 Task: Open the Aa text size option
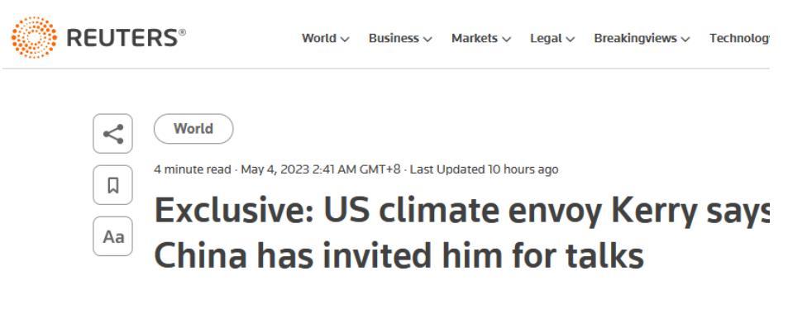point(113,236)
